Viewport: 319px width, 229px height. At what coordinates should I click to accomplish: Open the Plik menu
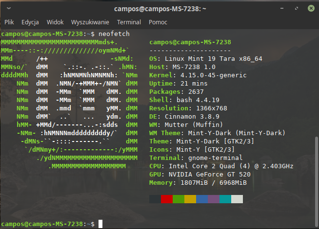(x=10, y=22)
